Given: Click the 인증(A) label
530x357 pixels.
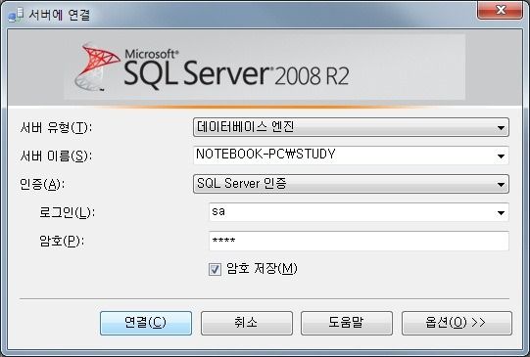Looking at the screenshot, I should [x=42, y=184].
